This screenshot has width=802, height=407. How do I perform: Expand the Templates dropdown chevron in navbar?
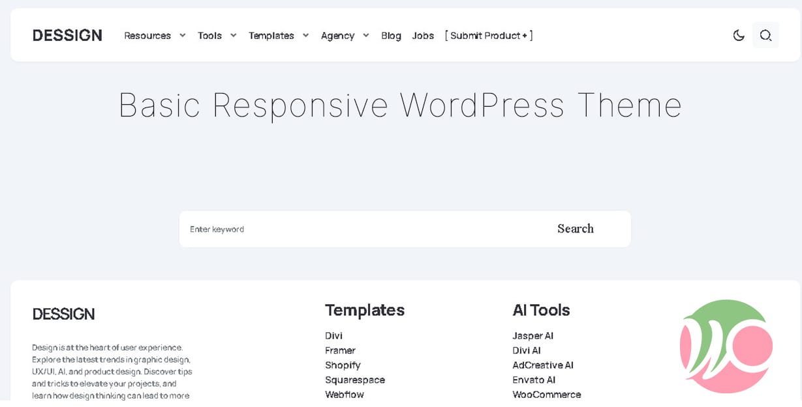(x=305, y=35)
